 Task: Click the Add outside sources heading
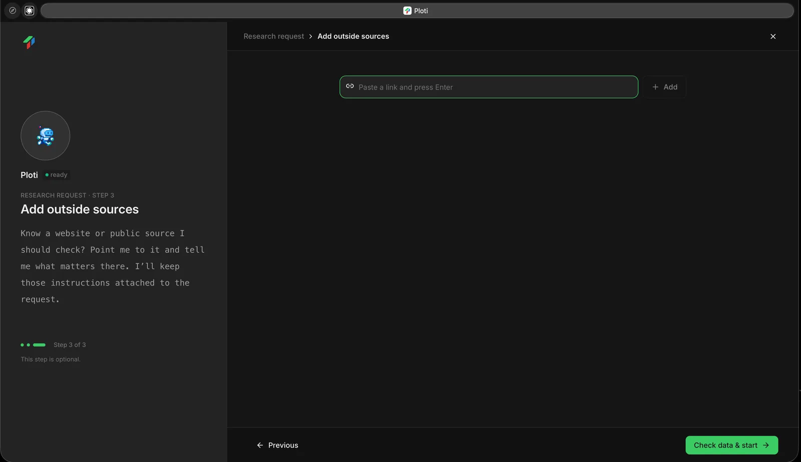click(x=80, y=209)
